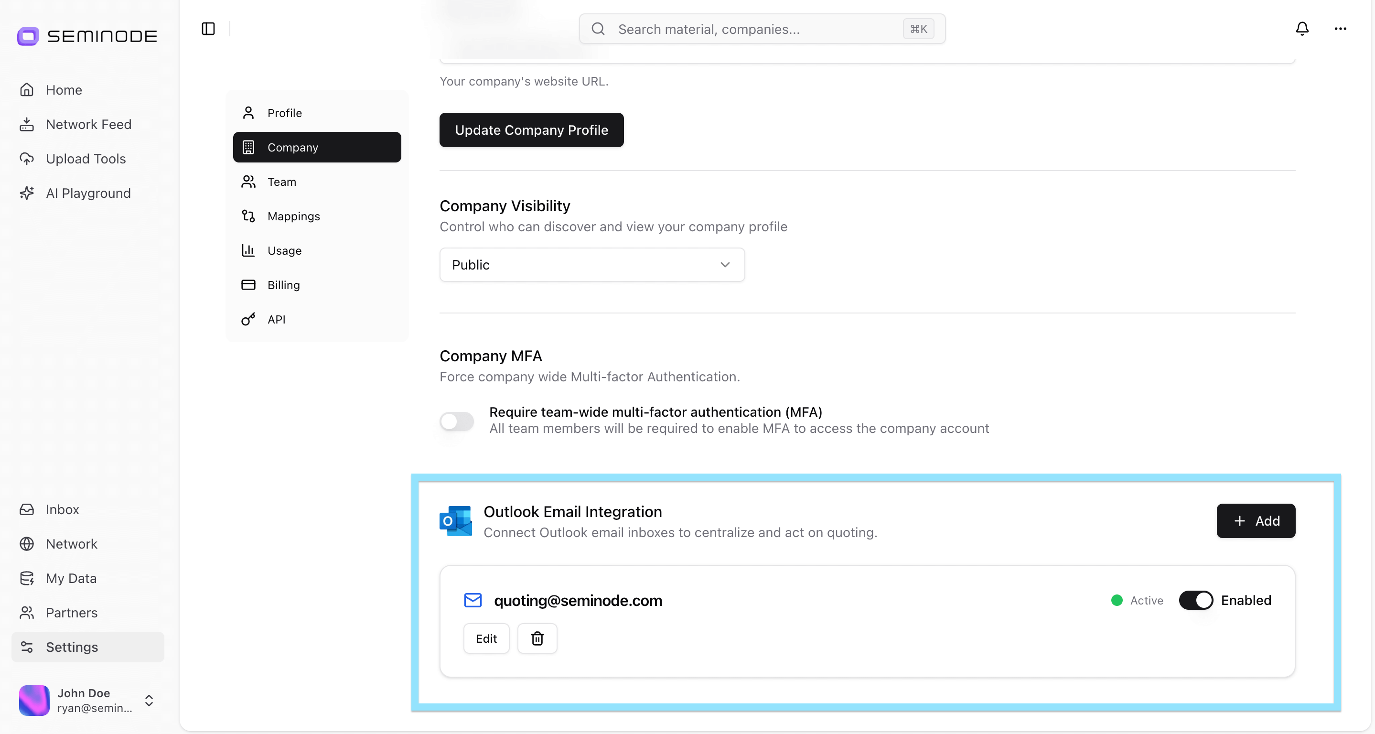Viewport: 1375px width, 734px height.
Task: Open the Billing settings tab
Action: pyautogui.click(x=283, y=285)
